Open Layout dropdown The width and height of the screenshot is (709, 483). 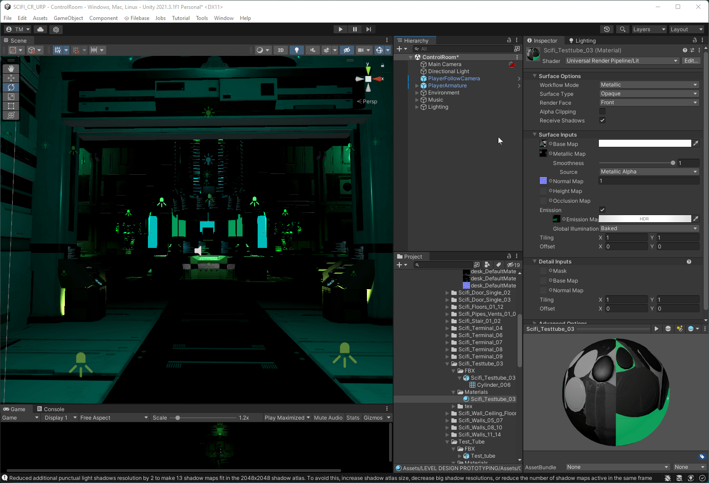coord(687,29)
